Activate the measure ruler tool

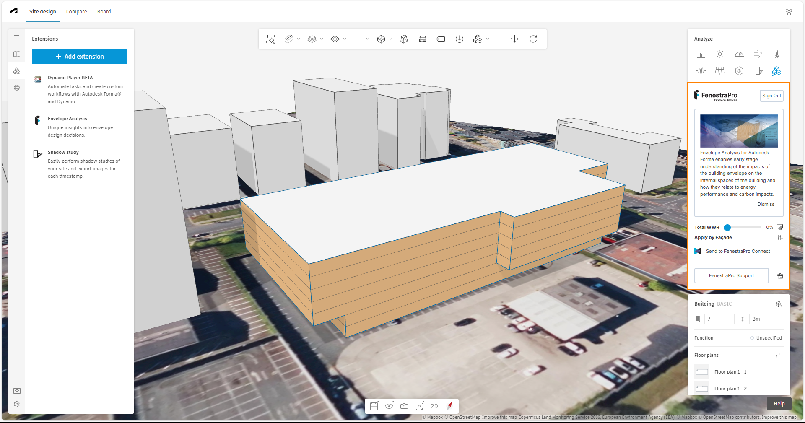(423, 39)
